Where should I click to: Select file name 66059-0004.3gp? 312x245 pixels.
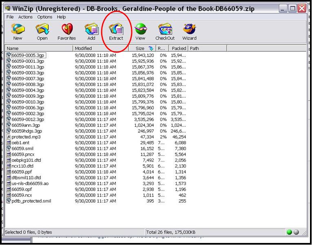[x=28, y=90]
